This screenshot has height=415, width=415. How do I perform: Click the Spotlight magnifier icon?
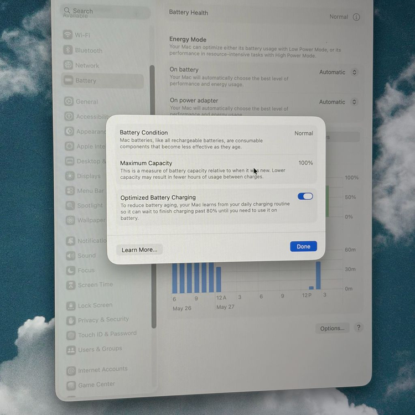tap(70, 205)
